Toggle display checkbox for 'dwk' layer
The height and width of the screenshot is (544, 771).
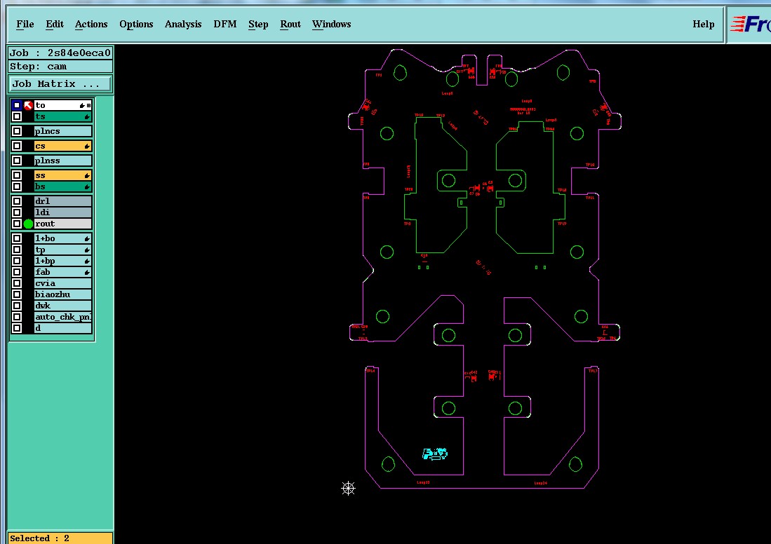pyautogui.click(x=17, y=306)
